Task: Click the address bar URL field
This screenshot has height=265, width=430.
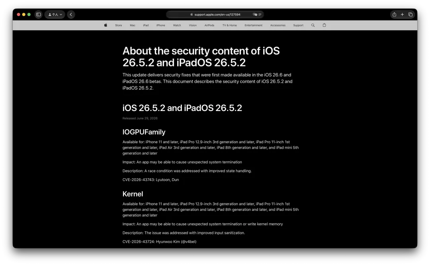Action: [x=215, y=15]
